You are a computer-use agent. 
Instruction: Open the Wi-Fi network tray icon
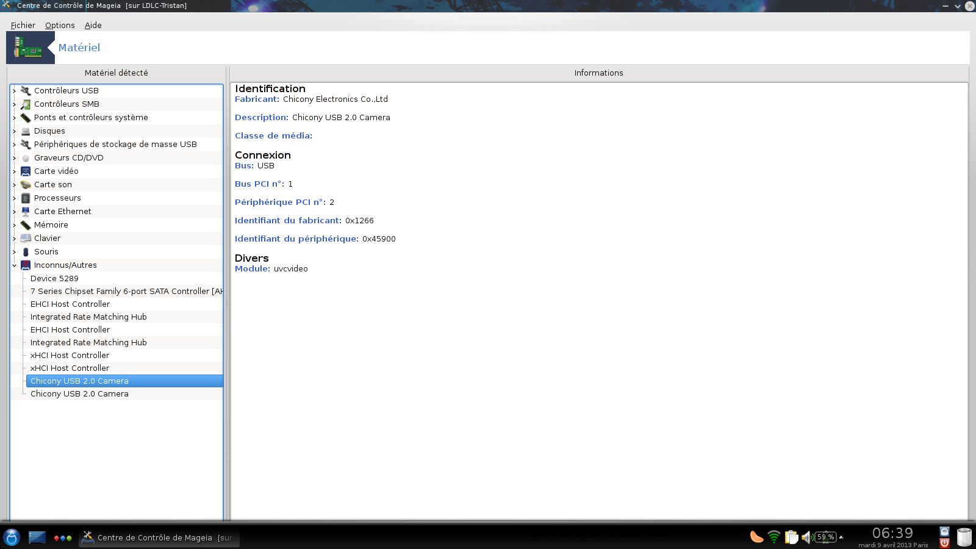tap(774, 537)
